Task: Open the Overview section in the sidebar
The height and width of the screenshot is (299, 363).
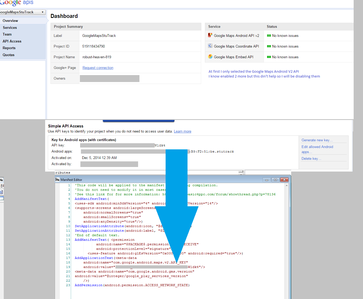Action: [10, 21]
